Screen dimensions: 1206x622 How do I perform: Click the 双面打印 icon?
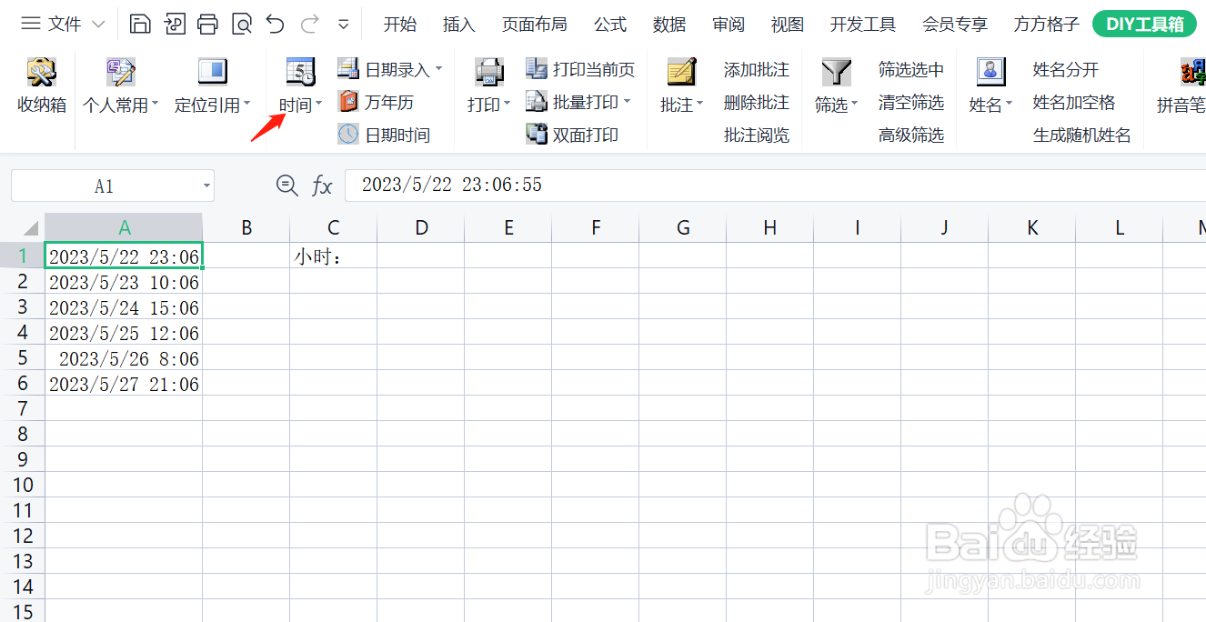click(537, 135)
